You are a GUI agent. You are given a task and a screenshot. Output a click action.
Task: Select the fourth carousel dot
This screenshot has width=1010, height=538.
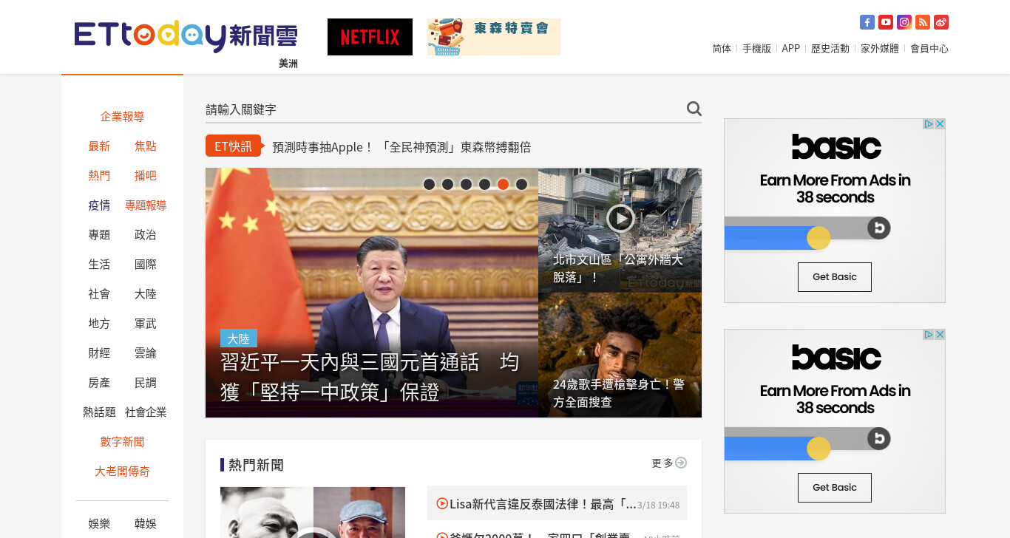(x=484, y=184)
